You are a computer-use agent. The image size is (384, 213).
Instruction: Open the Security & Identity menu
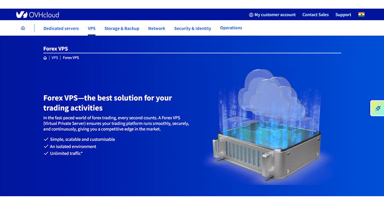click(x=192, y=28)
